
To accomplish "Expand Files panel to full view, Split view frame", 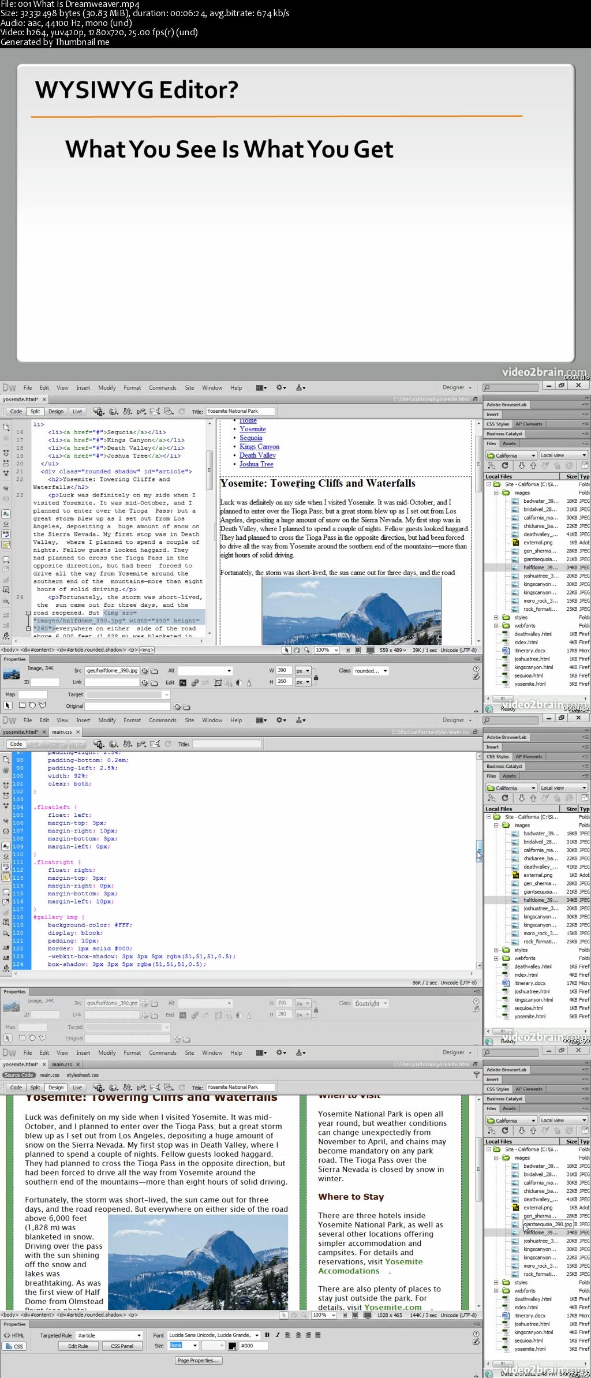I will coord(584,465).
